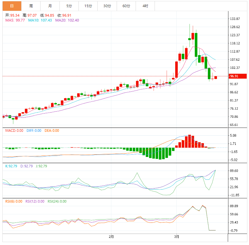
Task: Open the 15分 interval tab
Action: (x=88, y=6)
